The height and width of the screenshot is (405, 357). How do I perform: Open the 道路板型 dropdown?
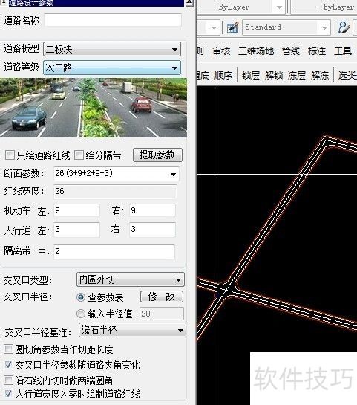[112, 49]
